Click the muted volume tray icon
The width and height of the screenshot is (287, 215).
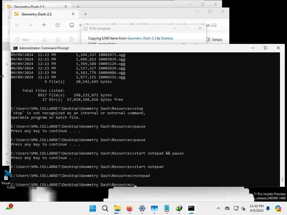click(x=243, y=208)
